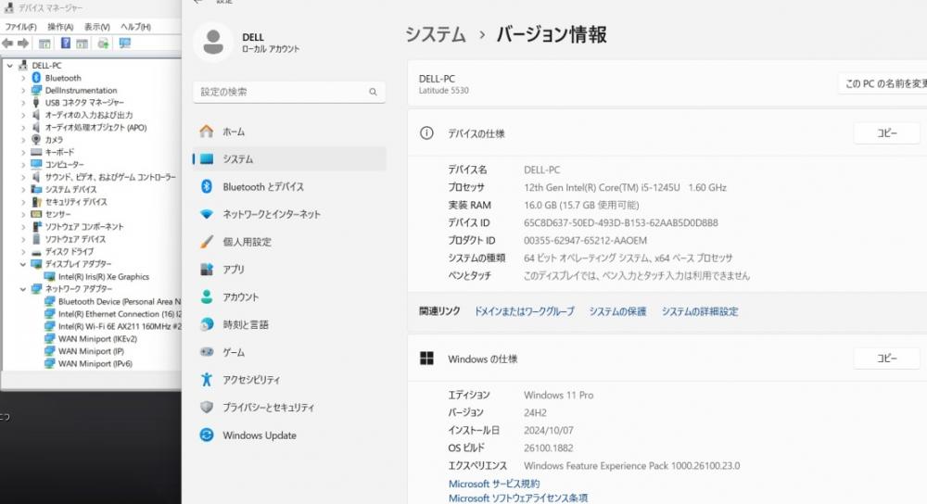927x504 pixels.
Task: Copy デバイスの仕様 with コピー button
Action: (x=887, y=132)
